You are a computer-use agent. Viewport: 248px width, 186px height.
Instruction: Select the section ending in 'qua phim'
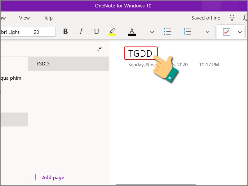pyautogui.click(x=14, y=78)
